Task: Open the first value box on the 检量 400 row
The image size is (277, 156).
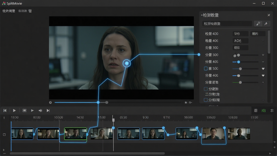Action: point(240,34)
